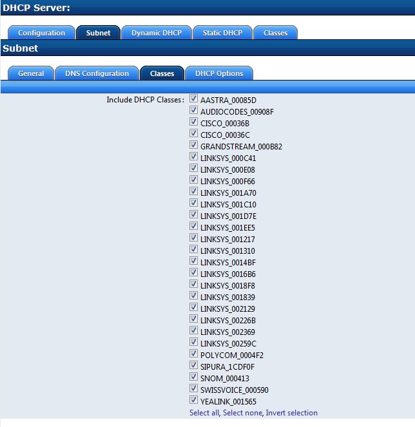Click the AUDIOCODES_00908F label text
The width and height of the screenshot is (415, 427).
[x=237, y=112]
